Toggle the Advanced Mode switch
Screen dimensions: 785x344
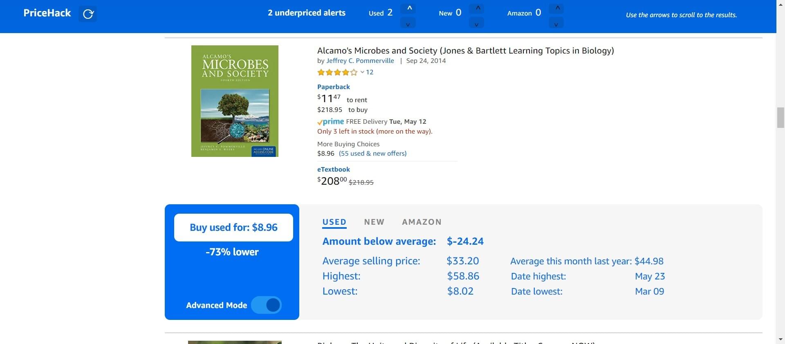pyautogui.click(x=267, y=305)
